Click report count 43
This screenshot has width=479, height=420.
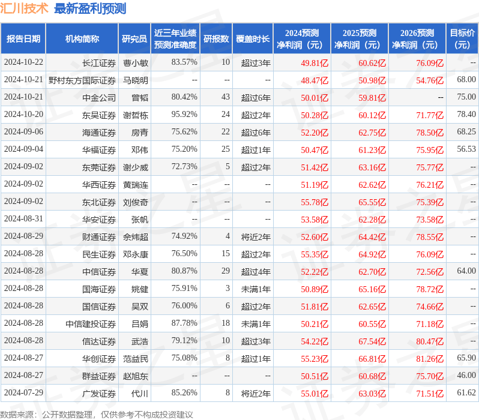coord(226,97)
